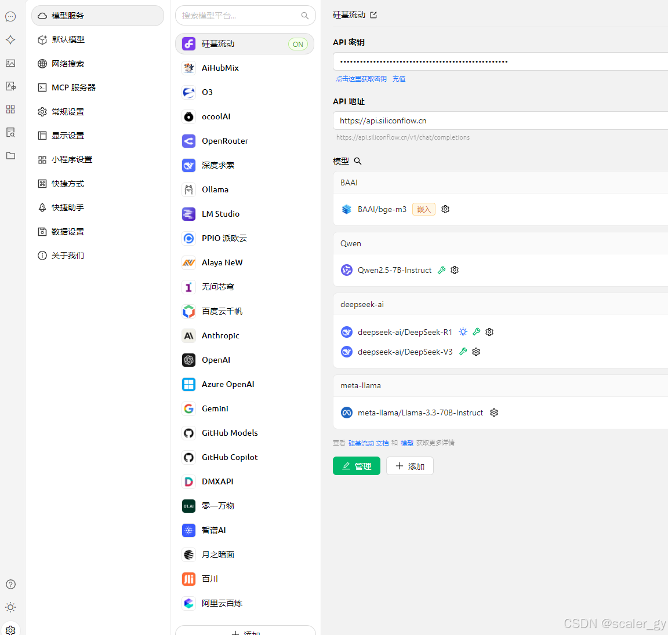
Task: Open the image painting icon in left rail
Action: [x=10, y=63]
